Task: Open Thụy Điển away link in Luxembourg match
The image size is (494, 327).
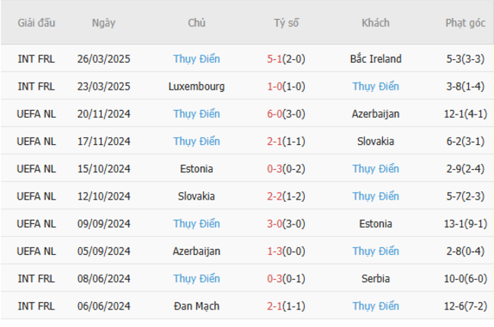Action: point(375,86)
